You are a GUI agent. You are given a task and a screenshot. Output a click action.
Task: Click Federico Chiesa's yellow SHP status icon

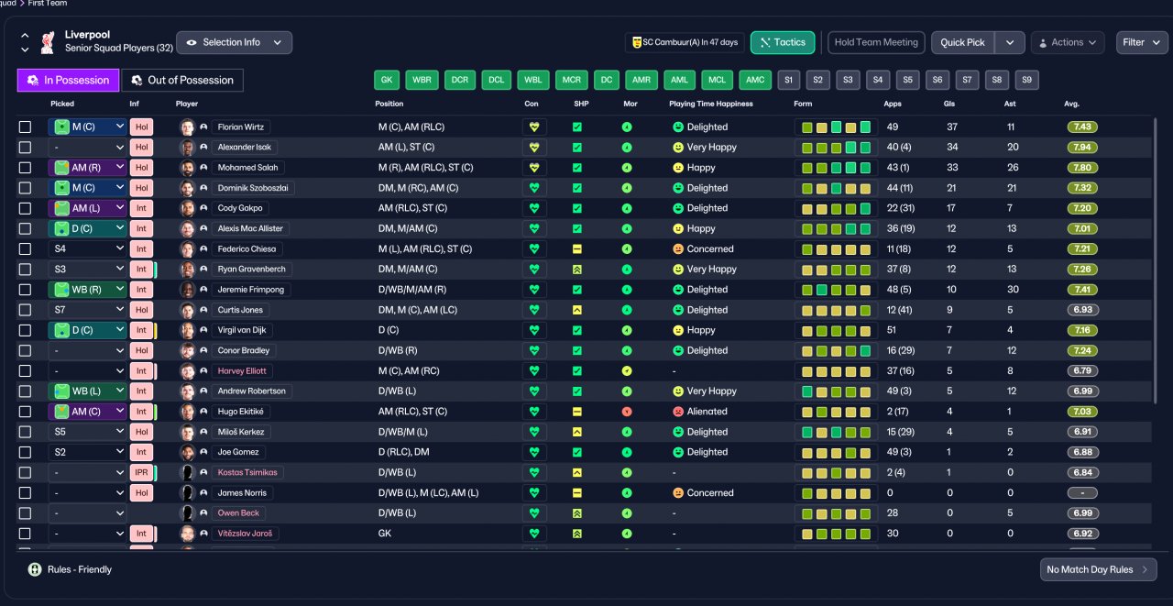coord(577,249)
